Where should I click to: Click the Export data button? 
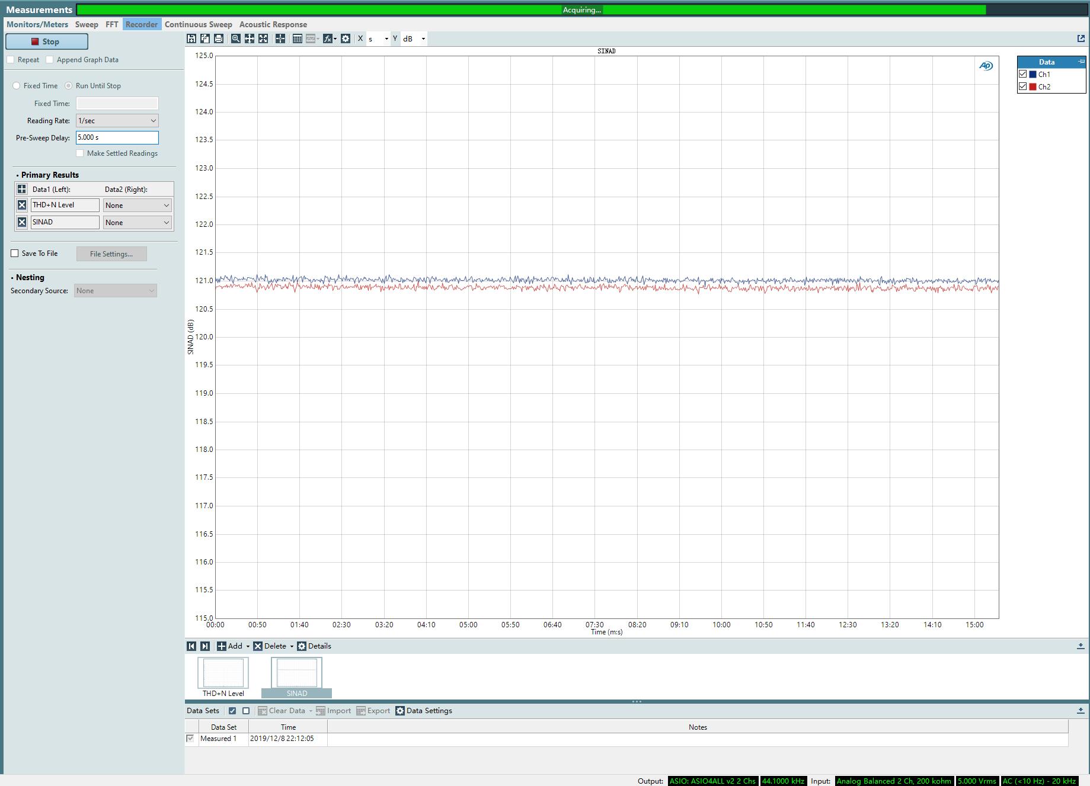(373, 711)
